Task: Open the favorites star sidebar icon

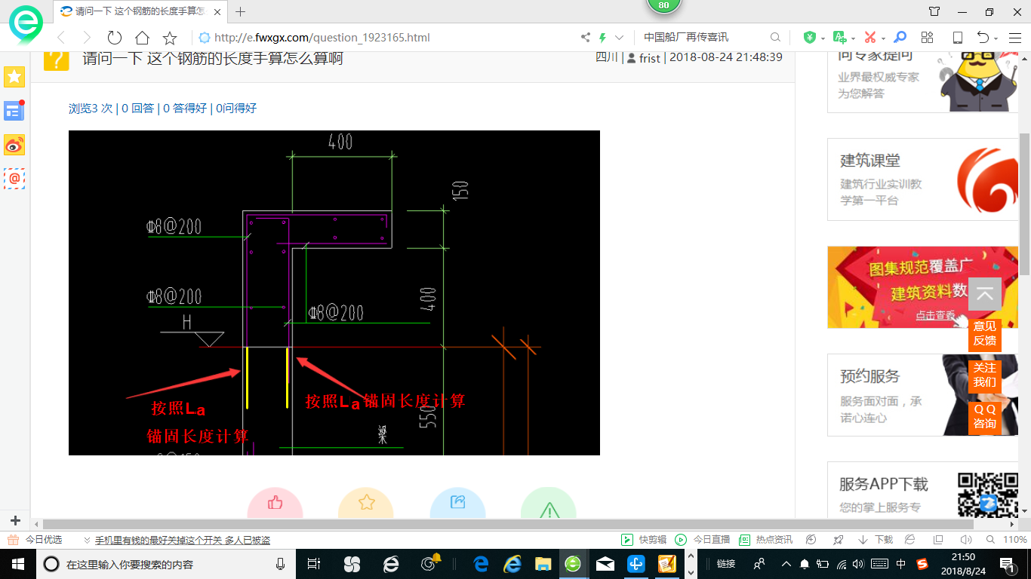Action: [14, 76]
